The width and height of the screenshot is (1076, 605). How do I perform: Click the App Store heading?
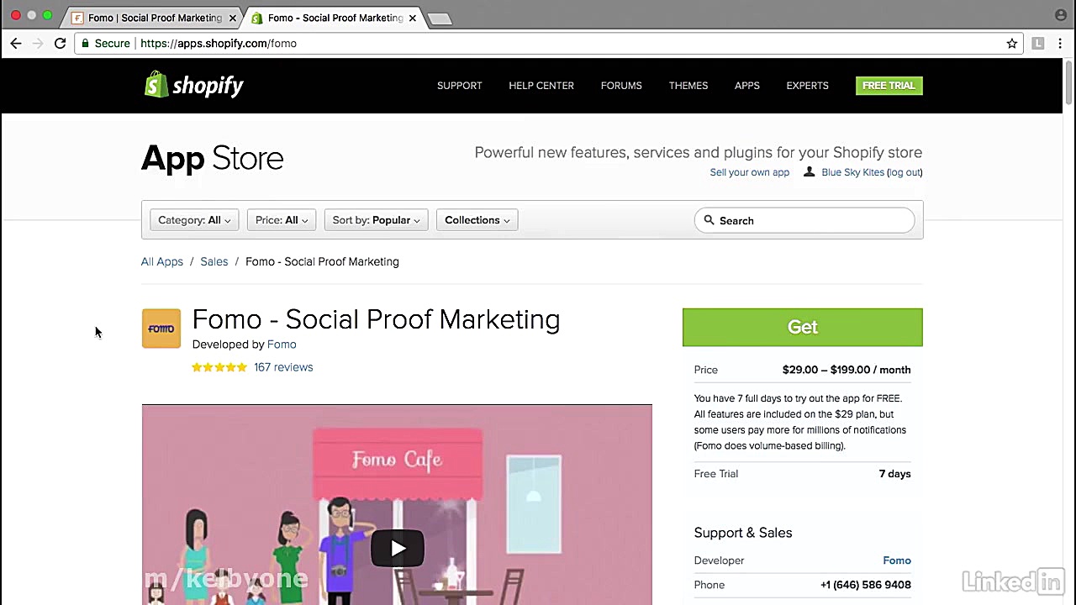[213, 158]
